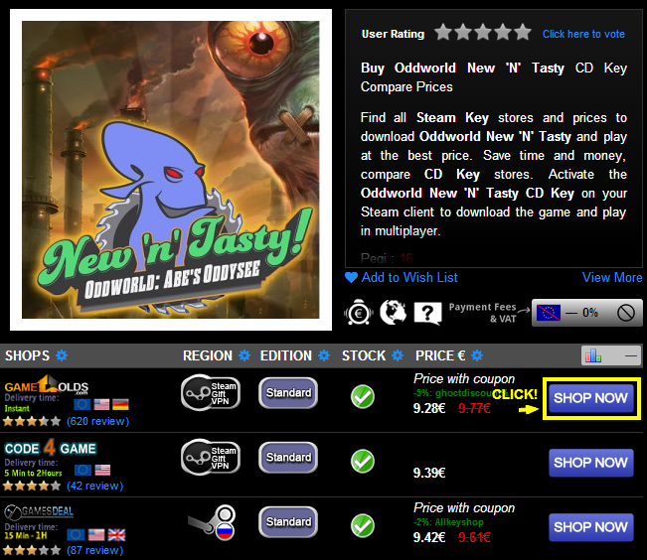Click SHOP NOW for GameHolds
The width and height of the screenshot is (647, 560).
coord(591,398)
